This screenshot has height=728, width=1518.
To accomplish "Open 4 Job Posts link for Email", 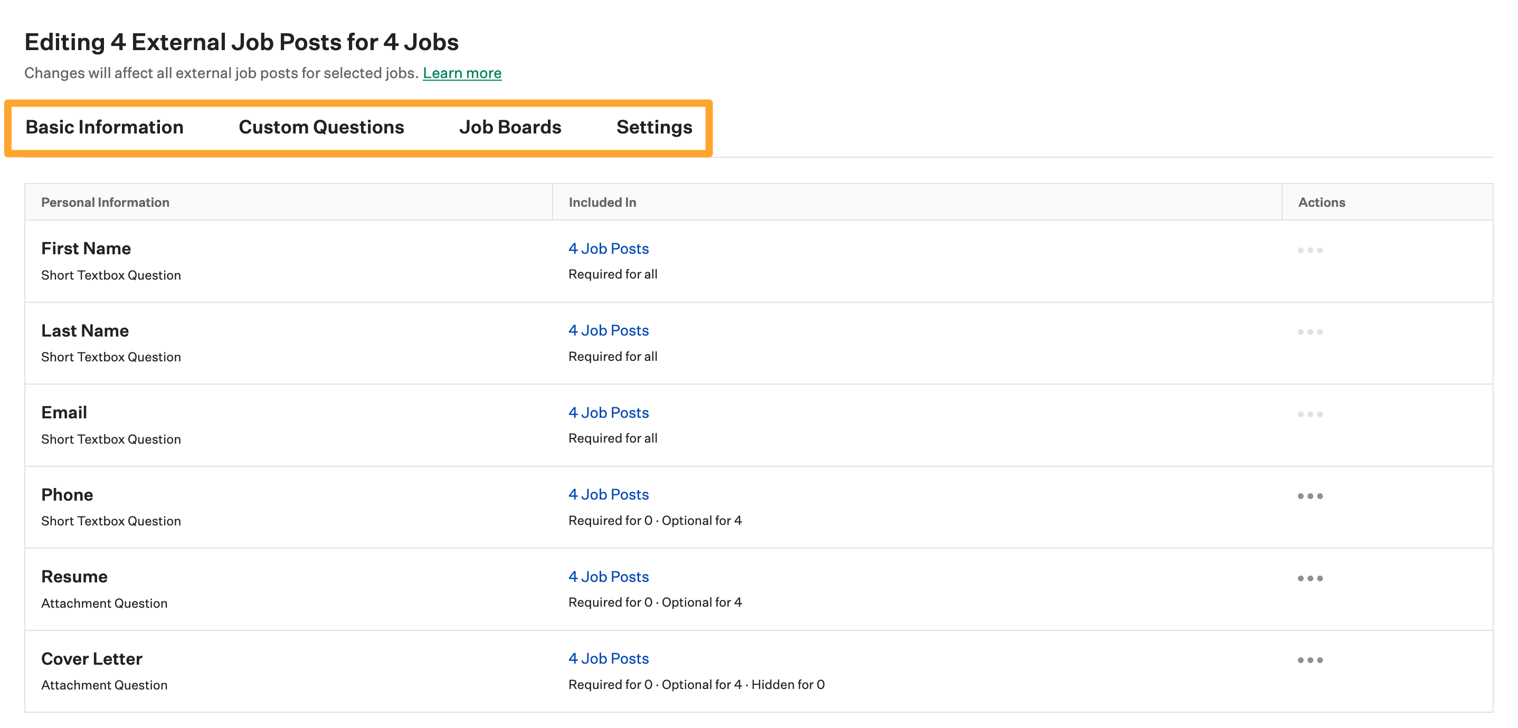I will [608, 413].
